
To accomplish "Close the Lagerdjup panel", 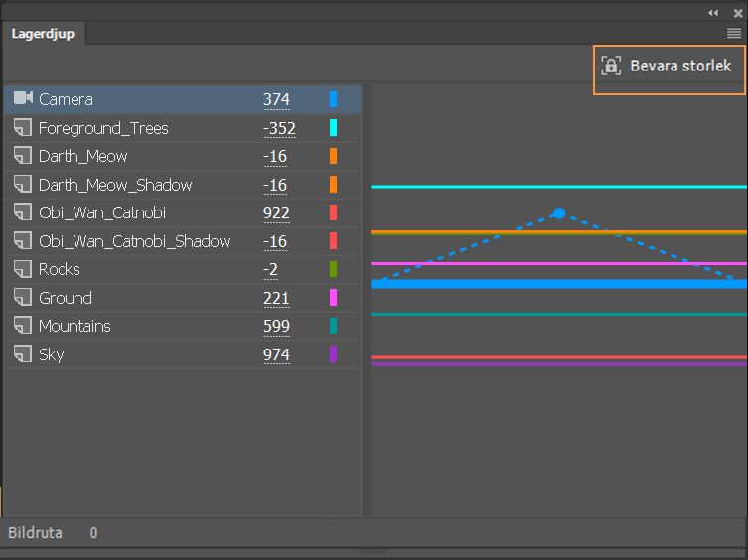I will [737, 13].
